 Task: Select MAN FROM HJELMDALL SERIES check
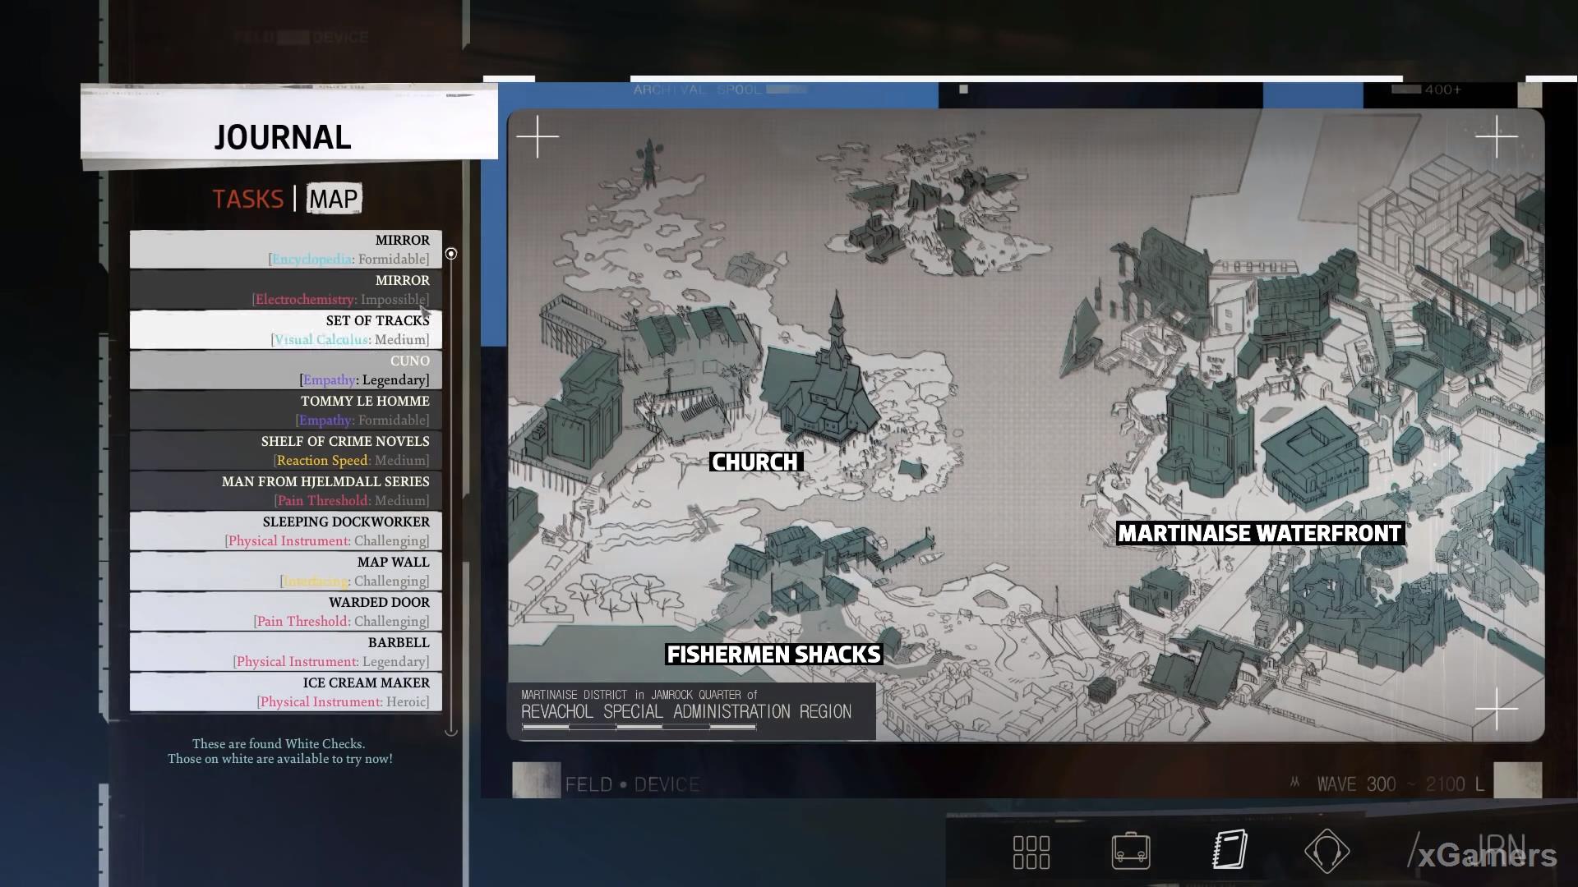[286, 490]
